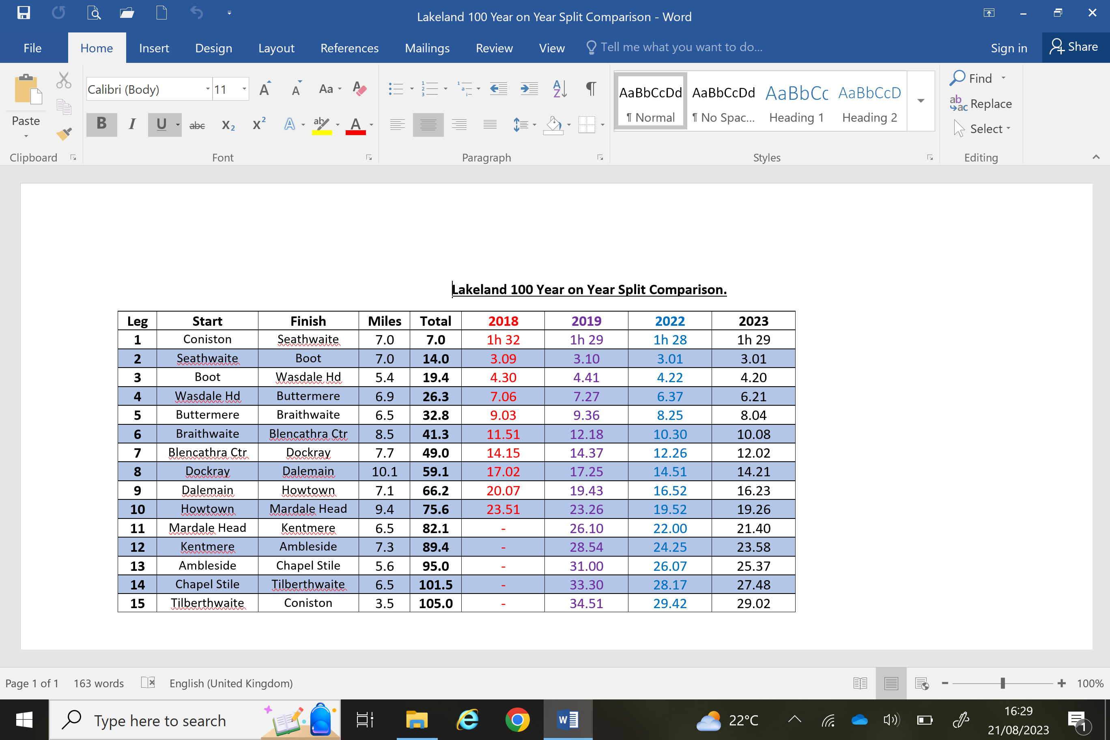Open the Layout ribbon tab

(x=276, y=48)
